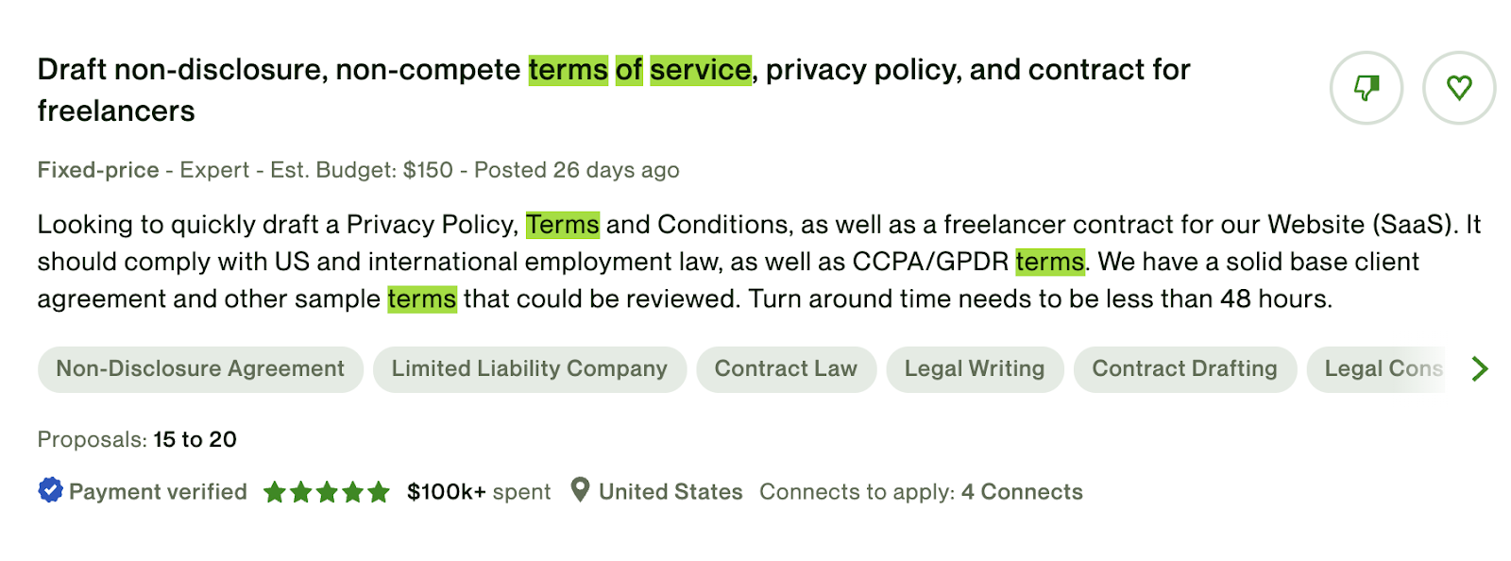Open the job title about freelancer contracts
This screenshot has width=1511, height=561.
point(613,90)
